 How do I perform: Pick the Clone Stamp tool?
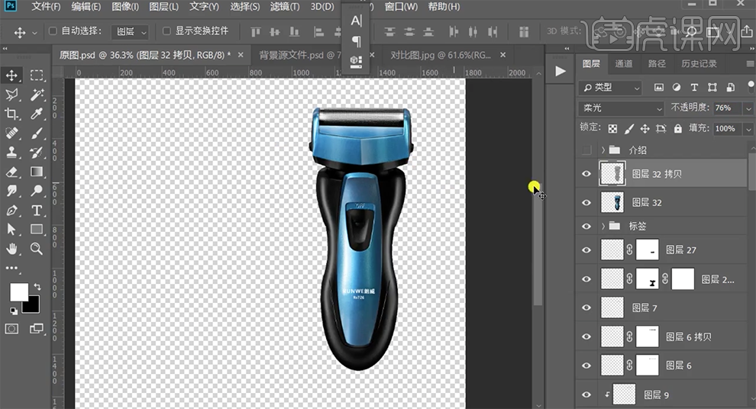click(x=11, y=153)
